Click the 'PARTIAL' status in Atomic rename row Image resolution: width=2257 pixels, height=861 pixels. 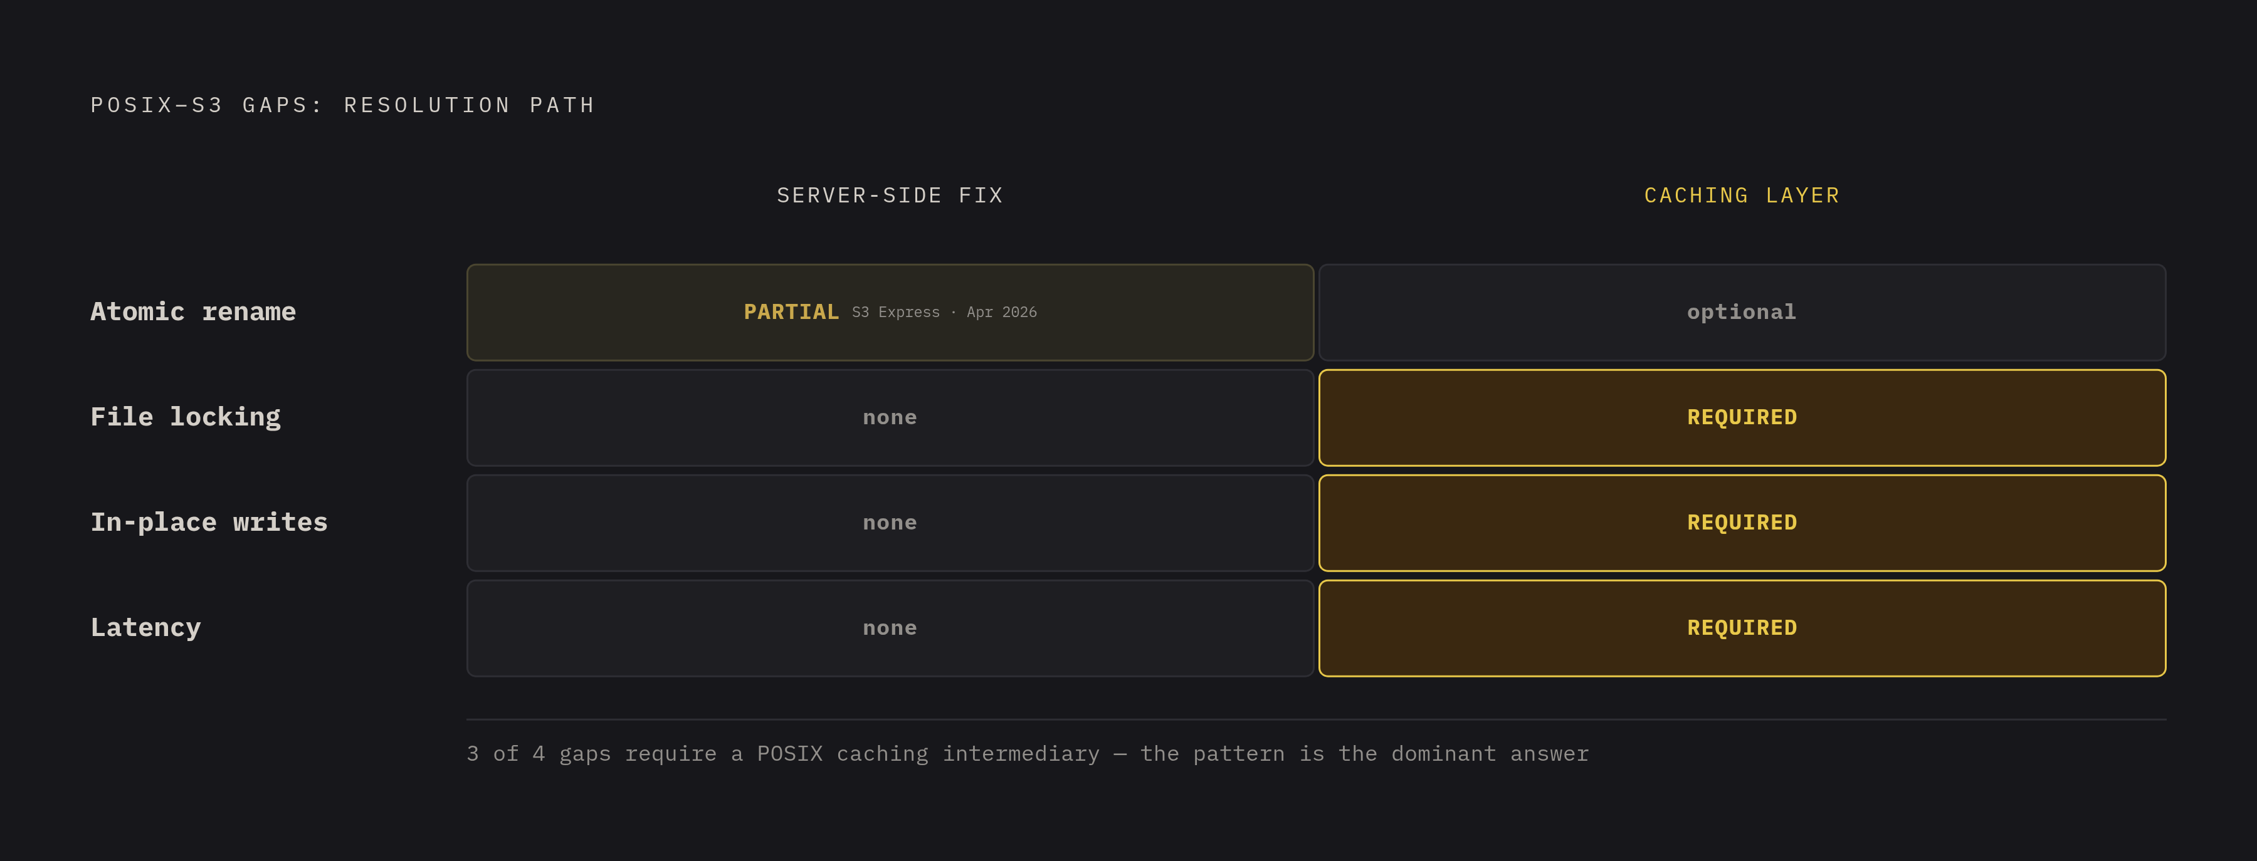[x=791, y=312]
